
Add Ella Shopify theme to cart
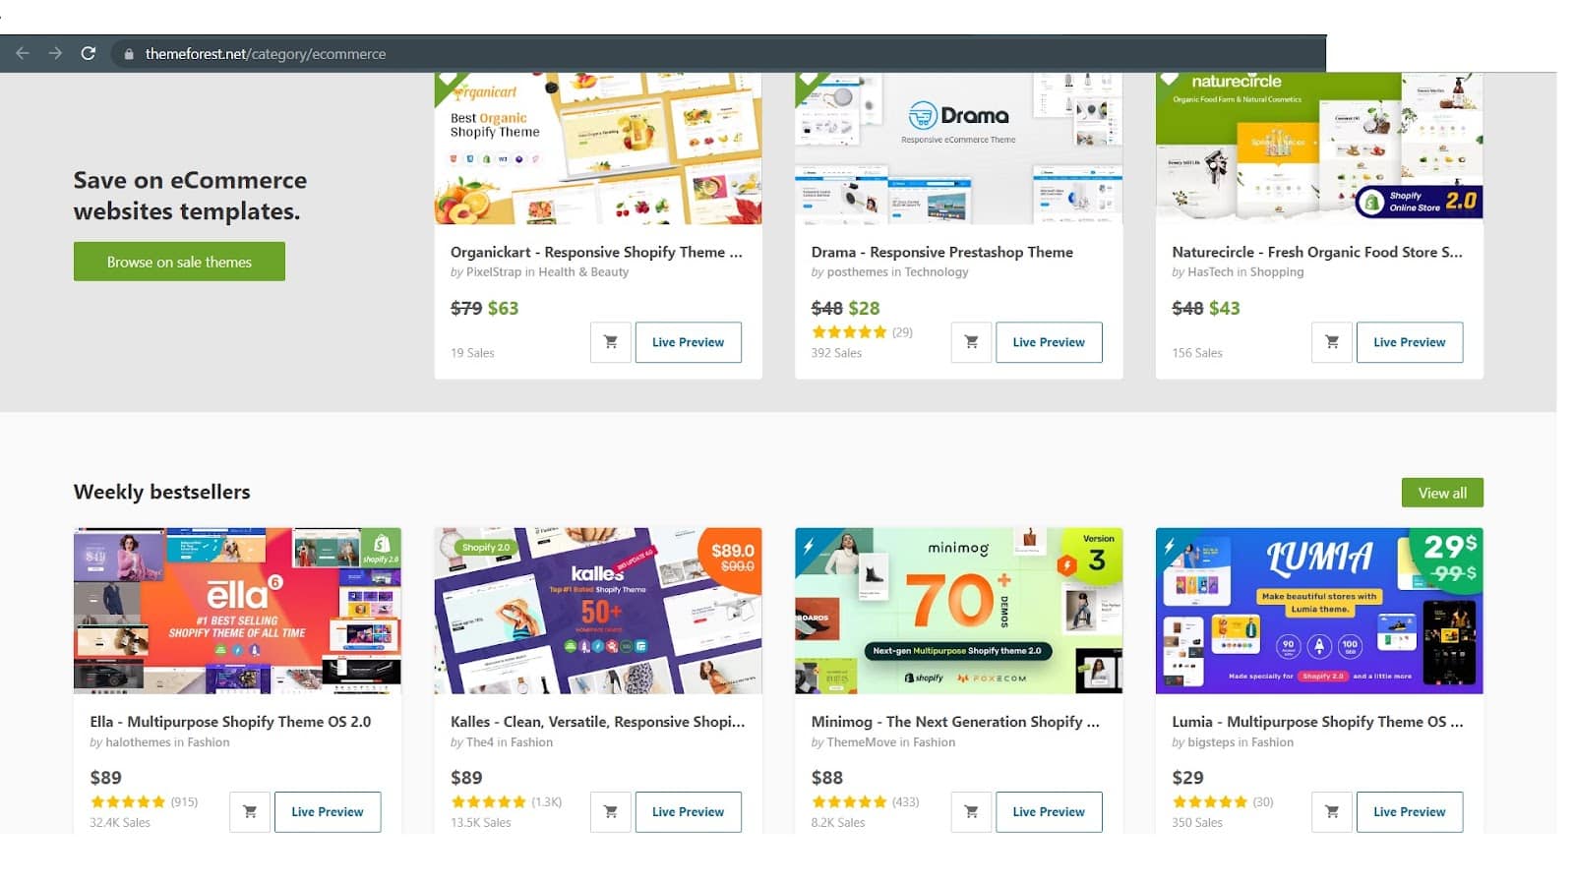250,812
